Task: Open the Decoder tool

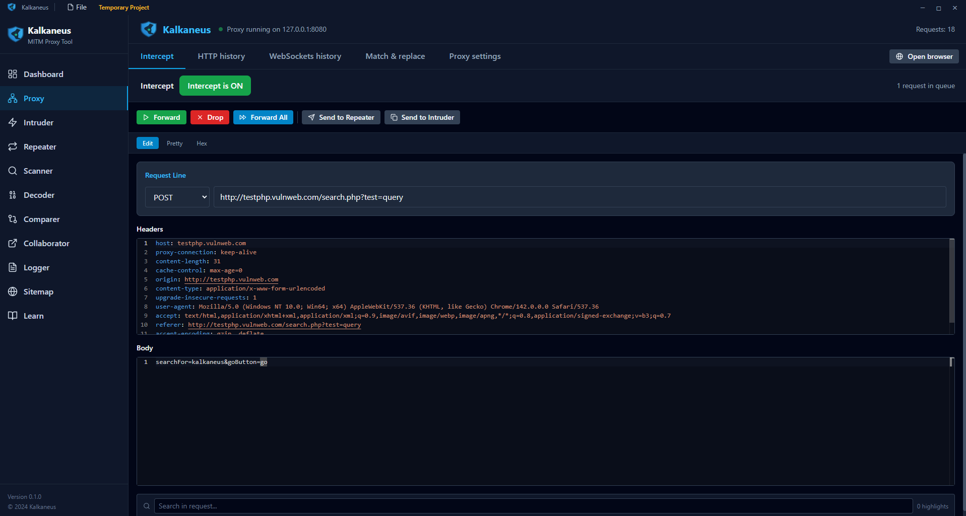Action: (39, 195)
